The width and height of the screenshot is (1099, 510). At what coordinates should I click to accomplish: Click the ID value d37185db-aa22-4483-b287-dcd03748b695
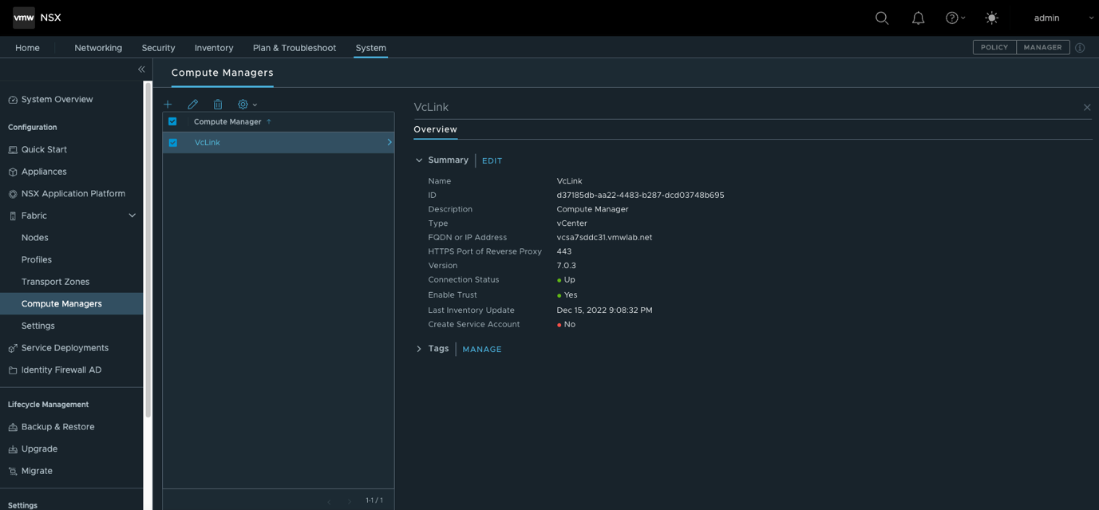(x=640, y=196)
